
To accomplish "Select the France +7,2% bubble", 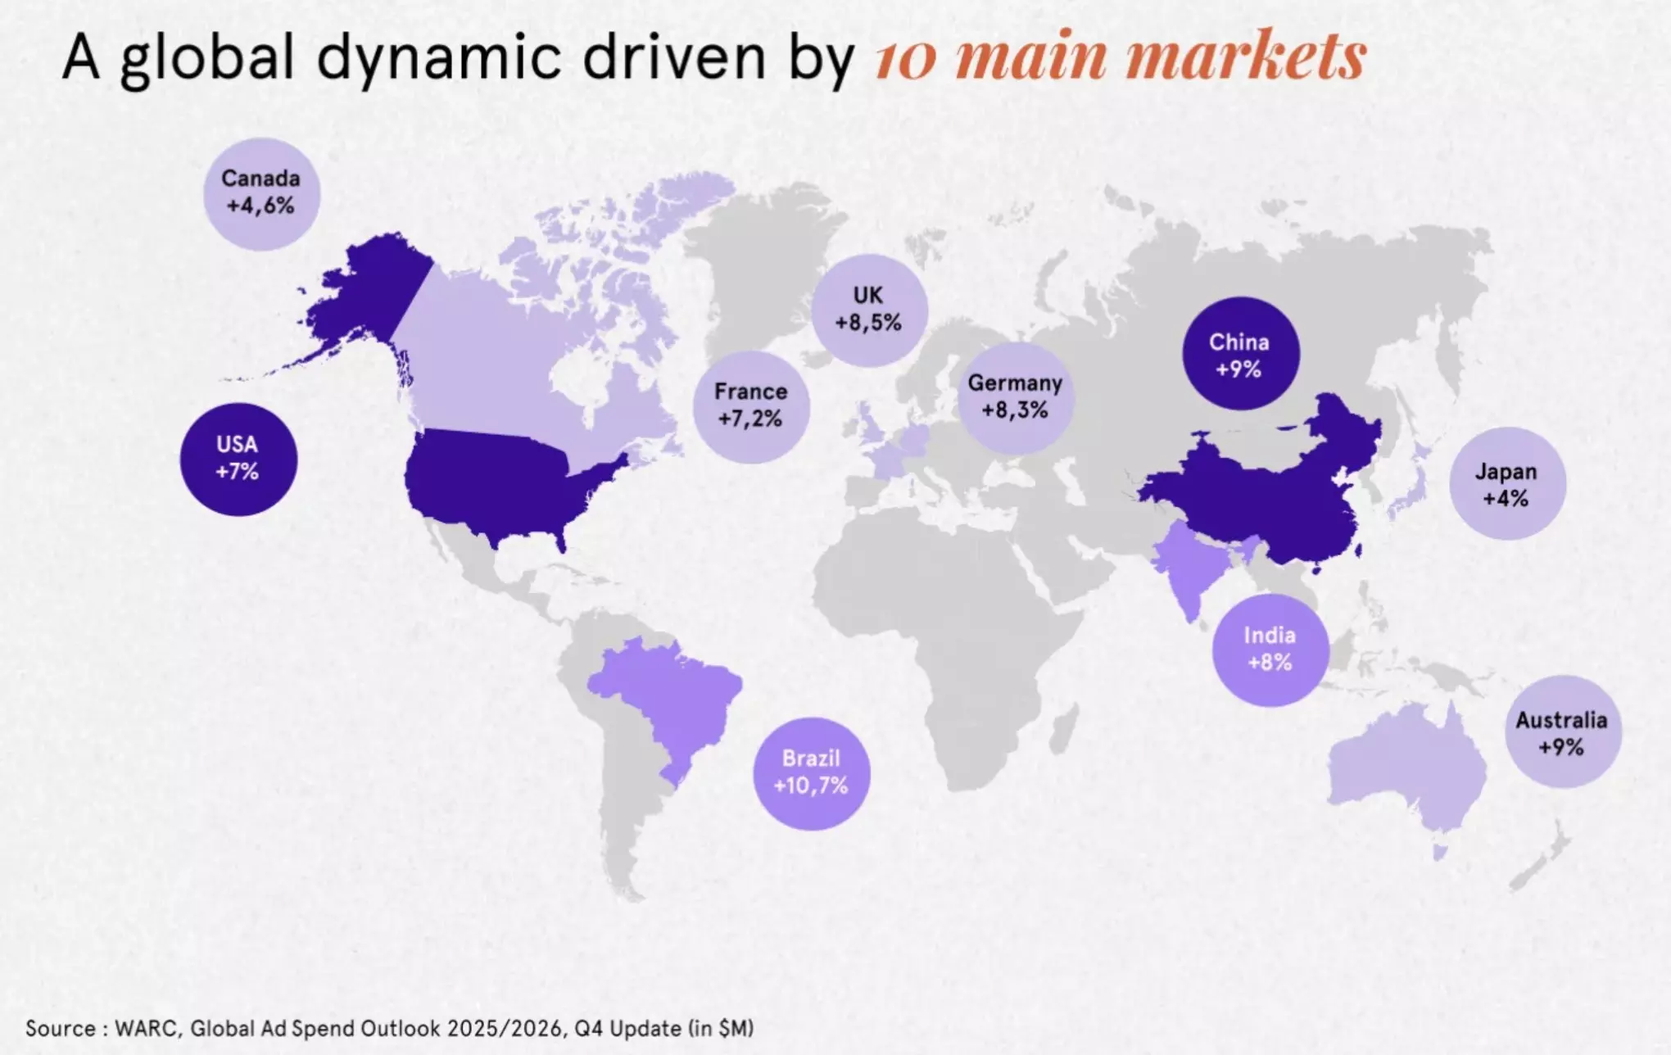I will [751, 406].
